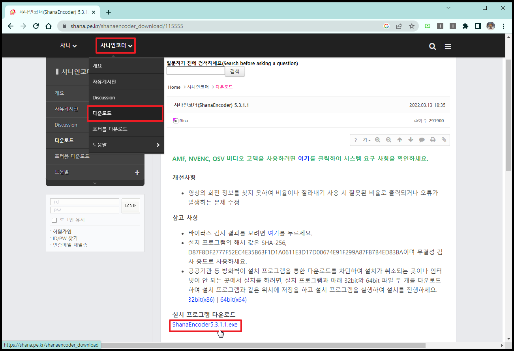
Task: Collapse the 샤나인코더 top navigation menu
Action: point(116,46)
